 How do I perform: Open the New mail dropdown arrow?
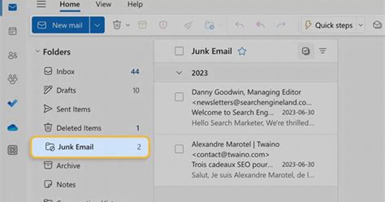[x=97, y=25]
